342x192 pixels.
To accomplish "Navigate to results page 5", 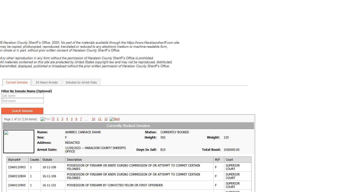I will pyautogui.click(x=72, y=119).
